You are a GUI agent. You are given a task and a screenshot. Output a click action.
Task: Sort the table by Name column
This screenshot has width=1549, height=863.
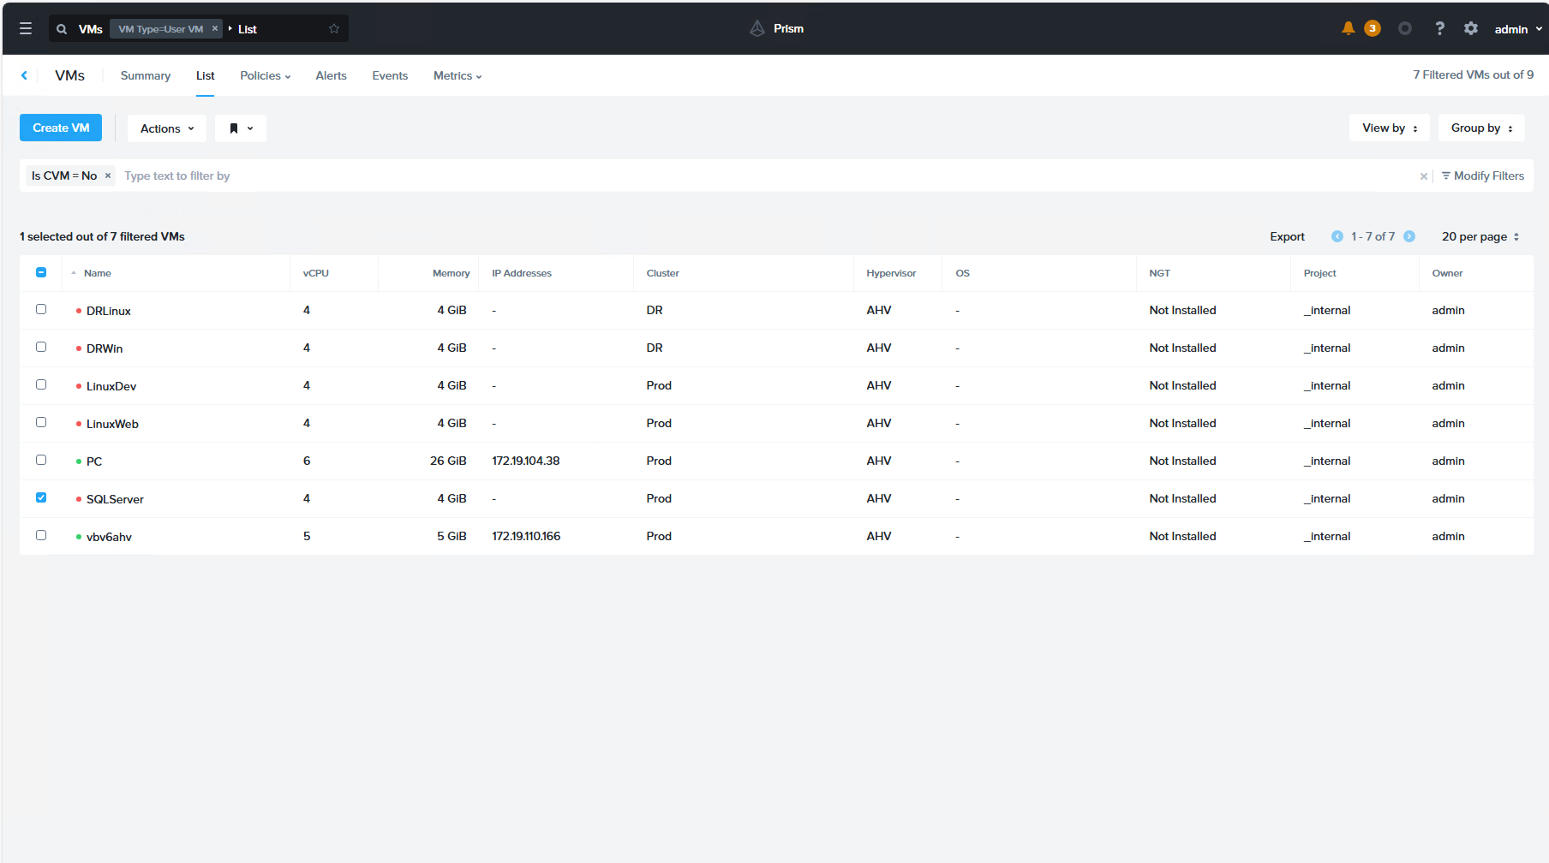pos(98,273)
